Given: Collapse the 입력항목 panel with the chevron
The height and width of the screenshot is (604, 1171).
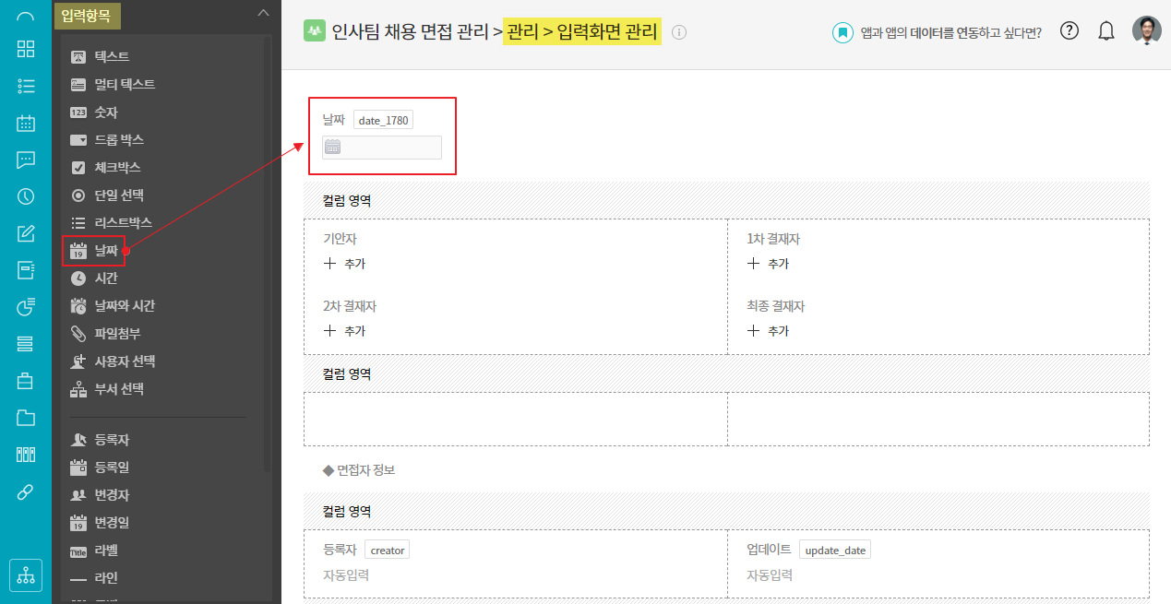Looking at the screenshot, I should [263, 13].
